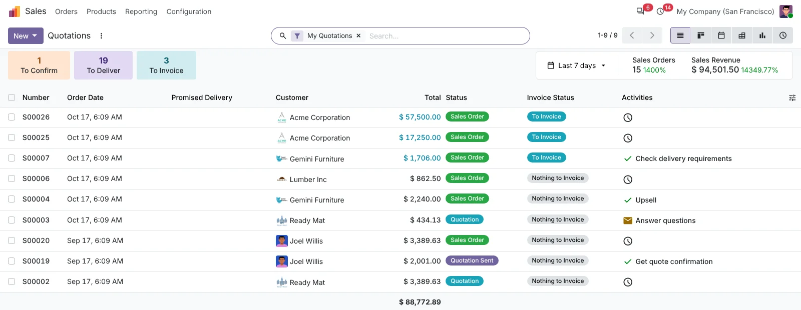Select the checkbox for order S00007
Viewport: 801px width, 310px height.
pyautogui.click(x=12, y=158)
